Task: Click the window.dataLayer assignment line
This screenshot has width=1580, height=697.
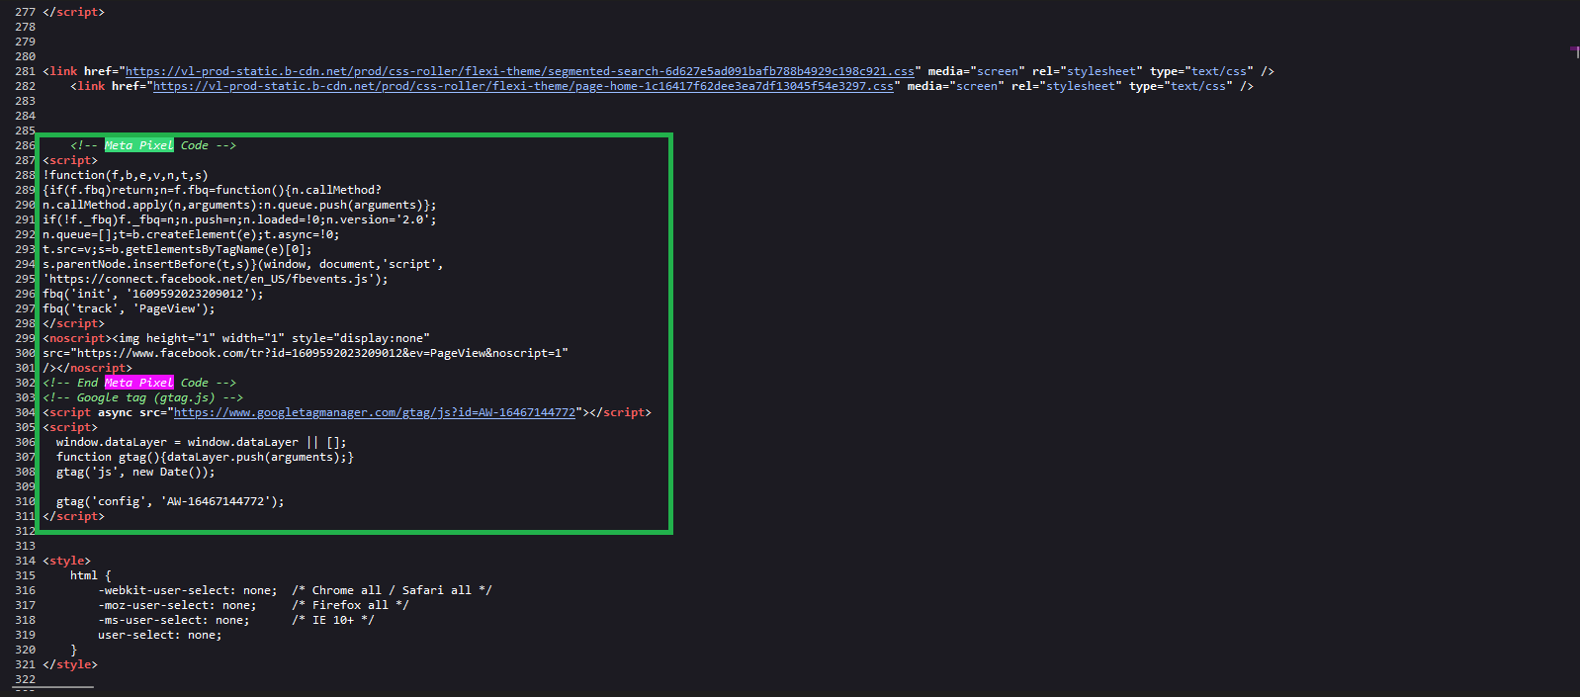Action: click(201, 442)
